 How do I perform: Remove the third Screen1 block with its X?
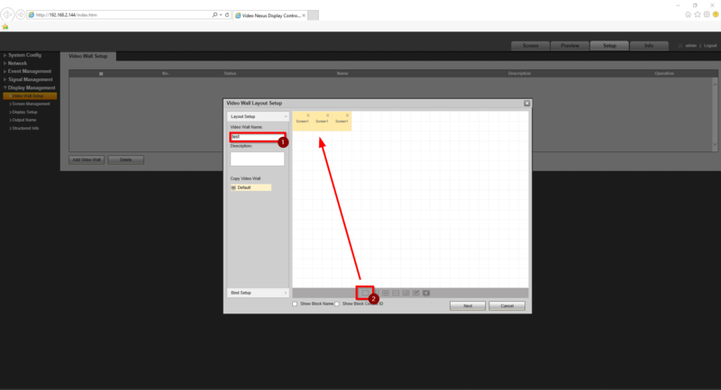pyautogui.click(x=347, y=115)
